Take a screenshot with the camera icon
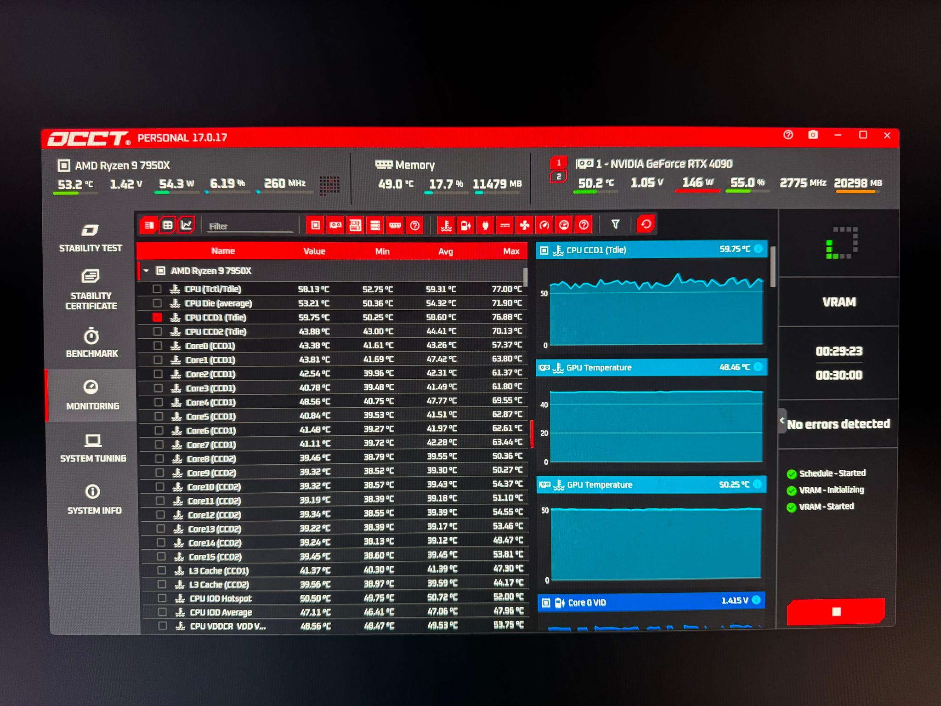This screenshot has height=706, width=941. pos(813,135)
